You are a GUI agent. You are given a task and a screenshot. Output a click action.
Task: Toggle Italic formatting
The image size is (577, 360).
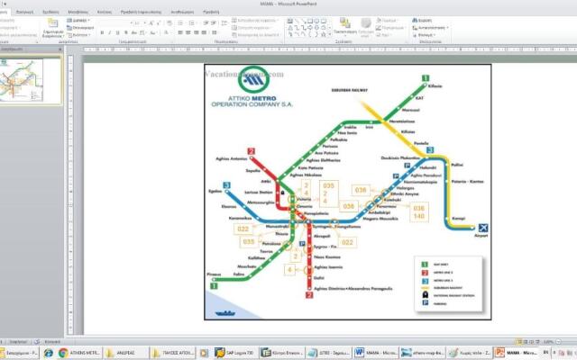click(110, 32)
